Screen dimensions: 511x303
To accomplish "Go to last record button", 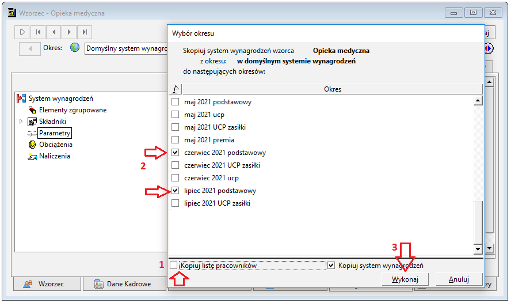I will point(85,32).
